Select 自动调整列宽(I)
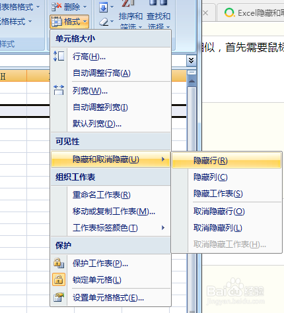 (x=111, y=107)
